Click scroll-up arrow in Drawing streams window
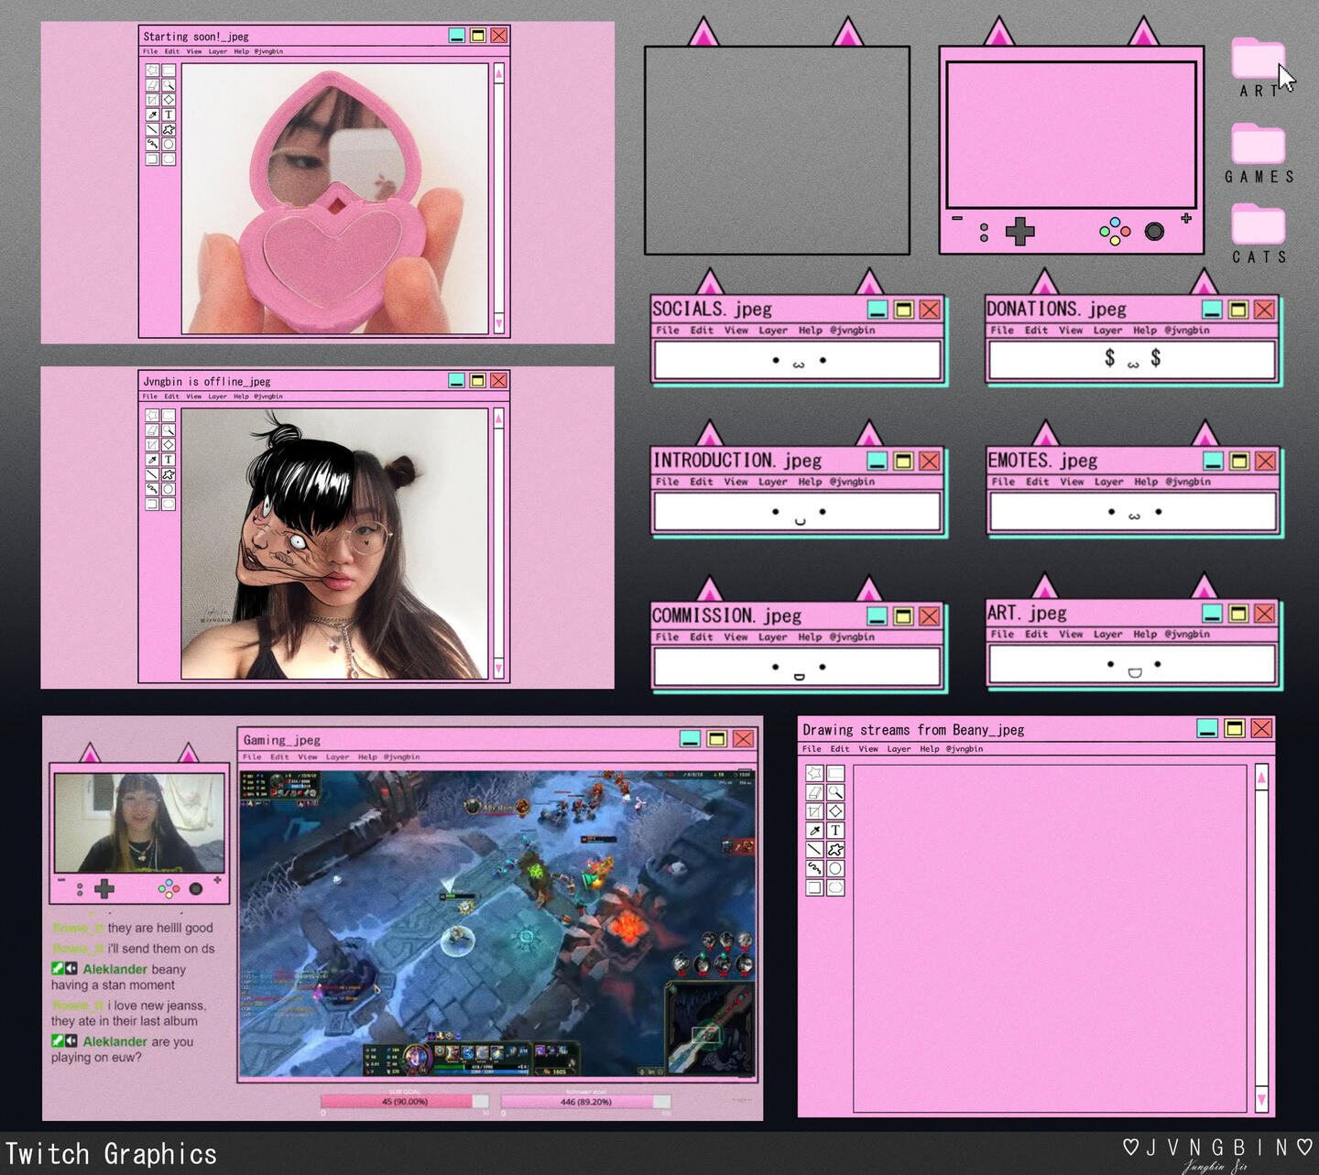The image size is (1319, 1175). coord(1261,778)
